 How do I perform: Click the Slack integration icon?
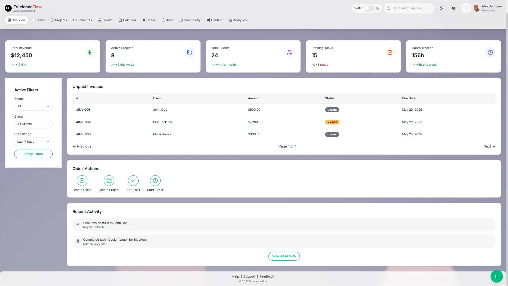(x=453, y=8)
